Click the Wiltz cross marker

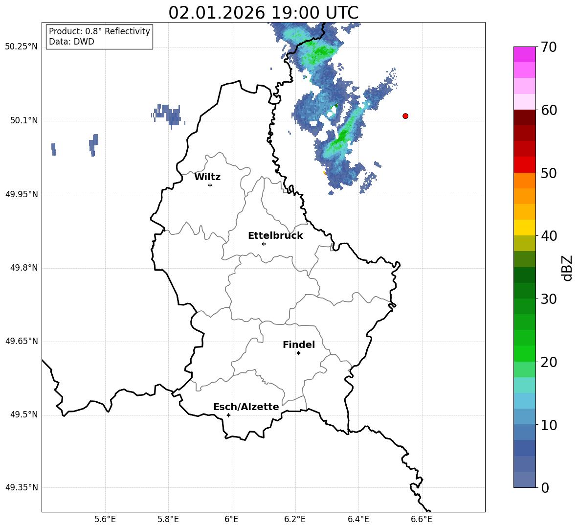[210, 185]
